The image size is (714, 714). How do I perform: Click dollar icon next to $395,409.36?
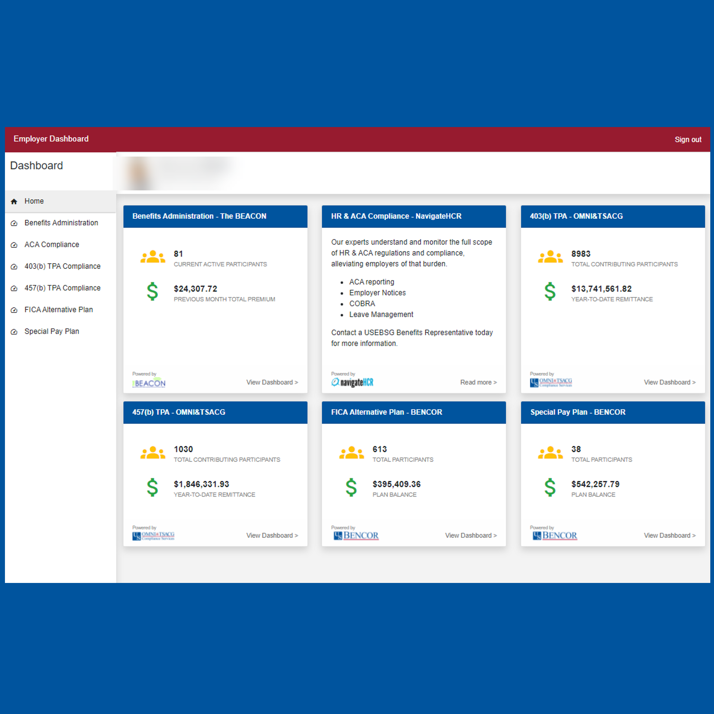coord(351,487)
